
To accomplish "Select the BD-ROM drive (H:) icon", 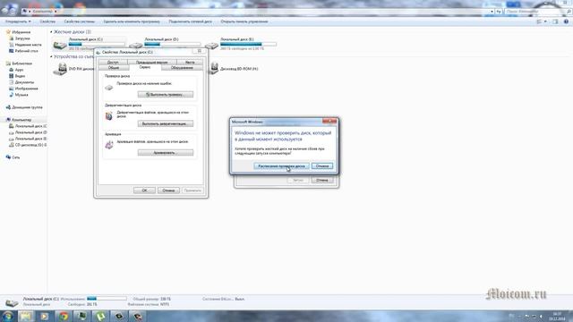I will coord(215,68).
